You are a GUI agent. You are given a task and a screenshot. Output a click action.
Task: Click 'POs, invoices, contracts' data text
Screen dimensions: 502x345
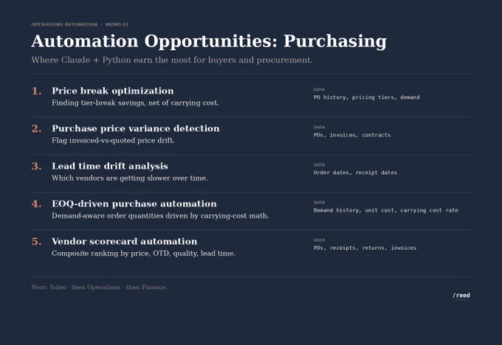click(352, 135)
